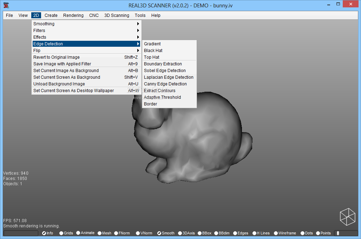Apply the Black Hat filter

pos(169,51)
